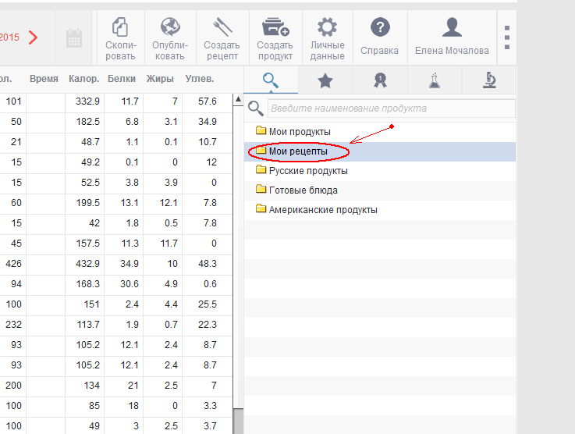The image size is (575, 434).
Task: Open the Елена Мочалова user profile
Action: coord(452,37)
